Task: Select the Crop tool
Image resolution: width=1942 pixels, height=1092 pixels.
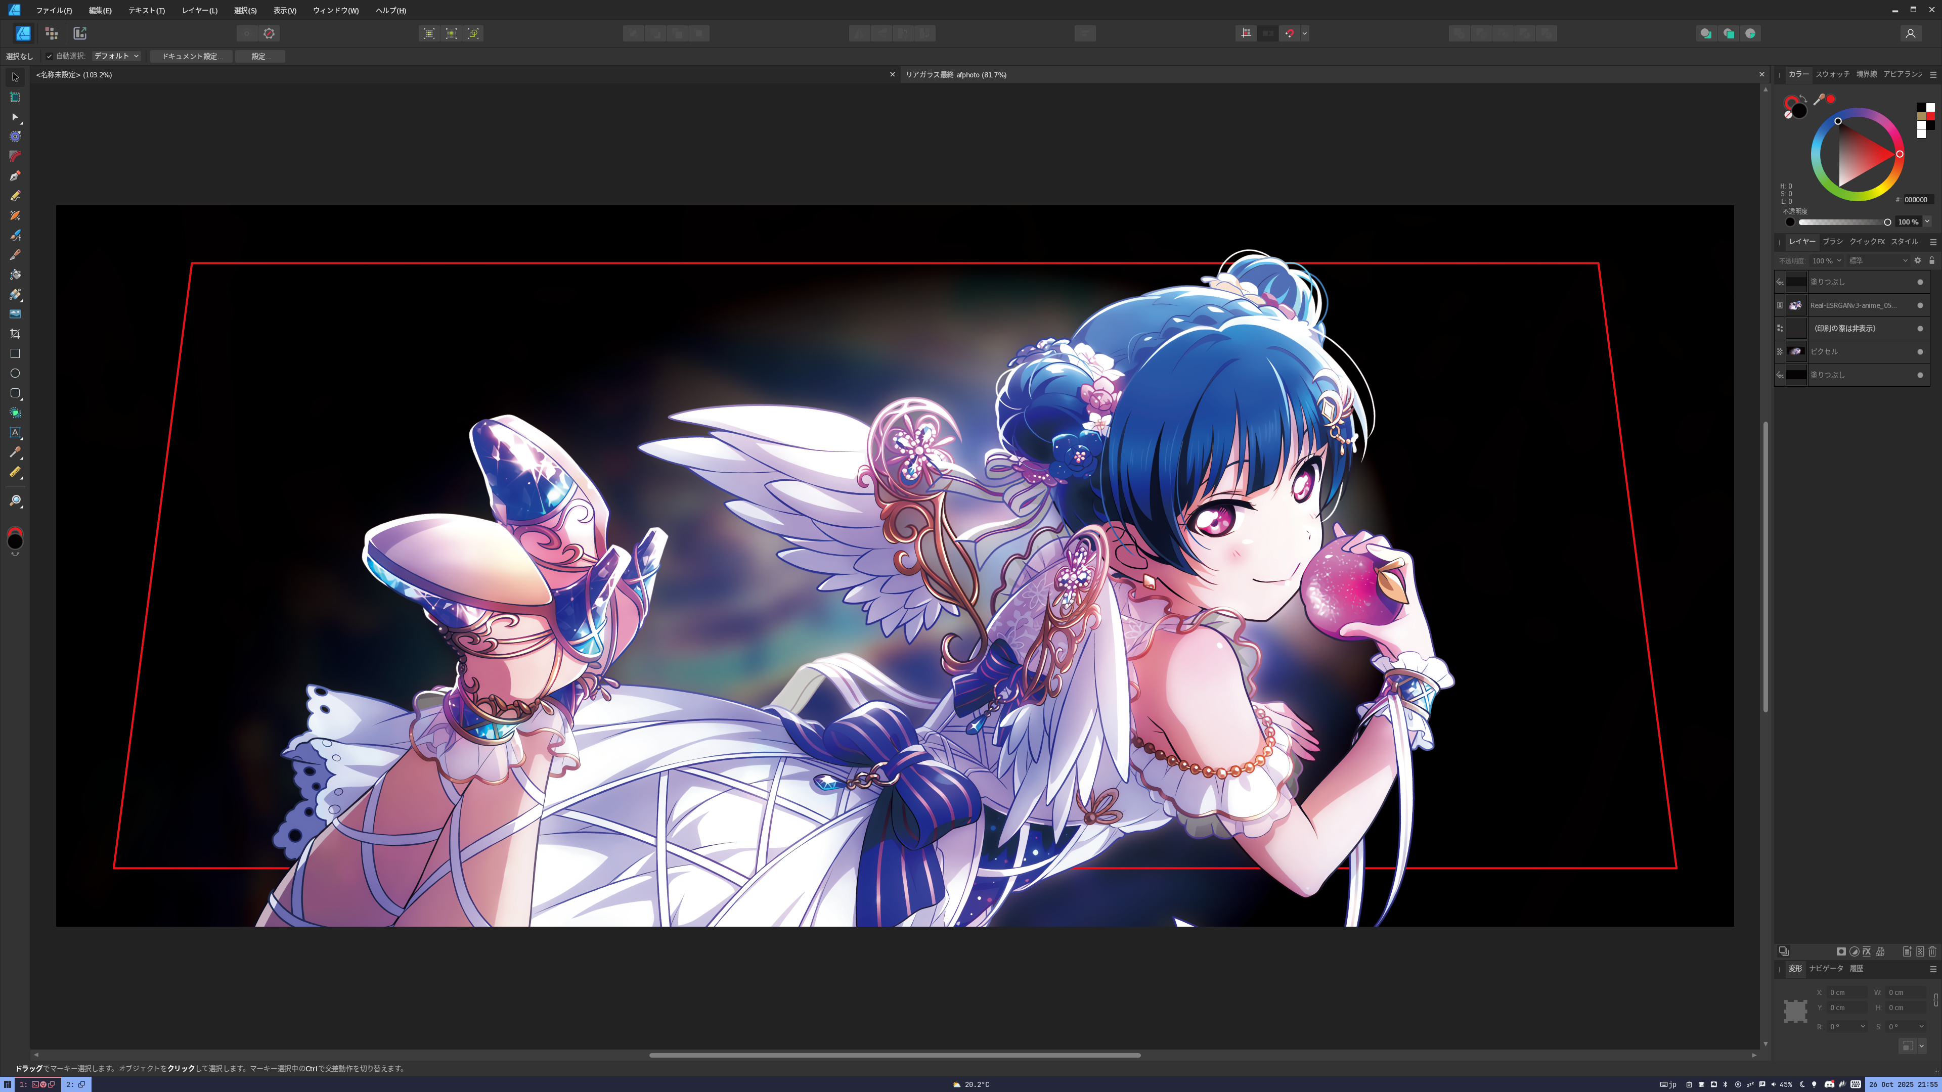Action: click(15, 334)
